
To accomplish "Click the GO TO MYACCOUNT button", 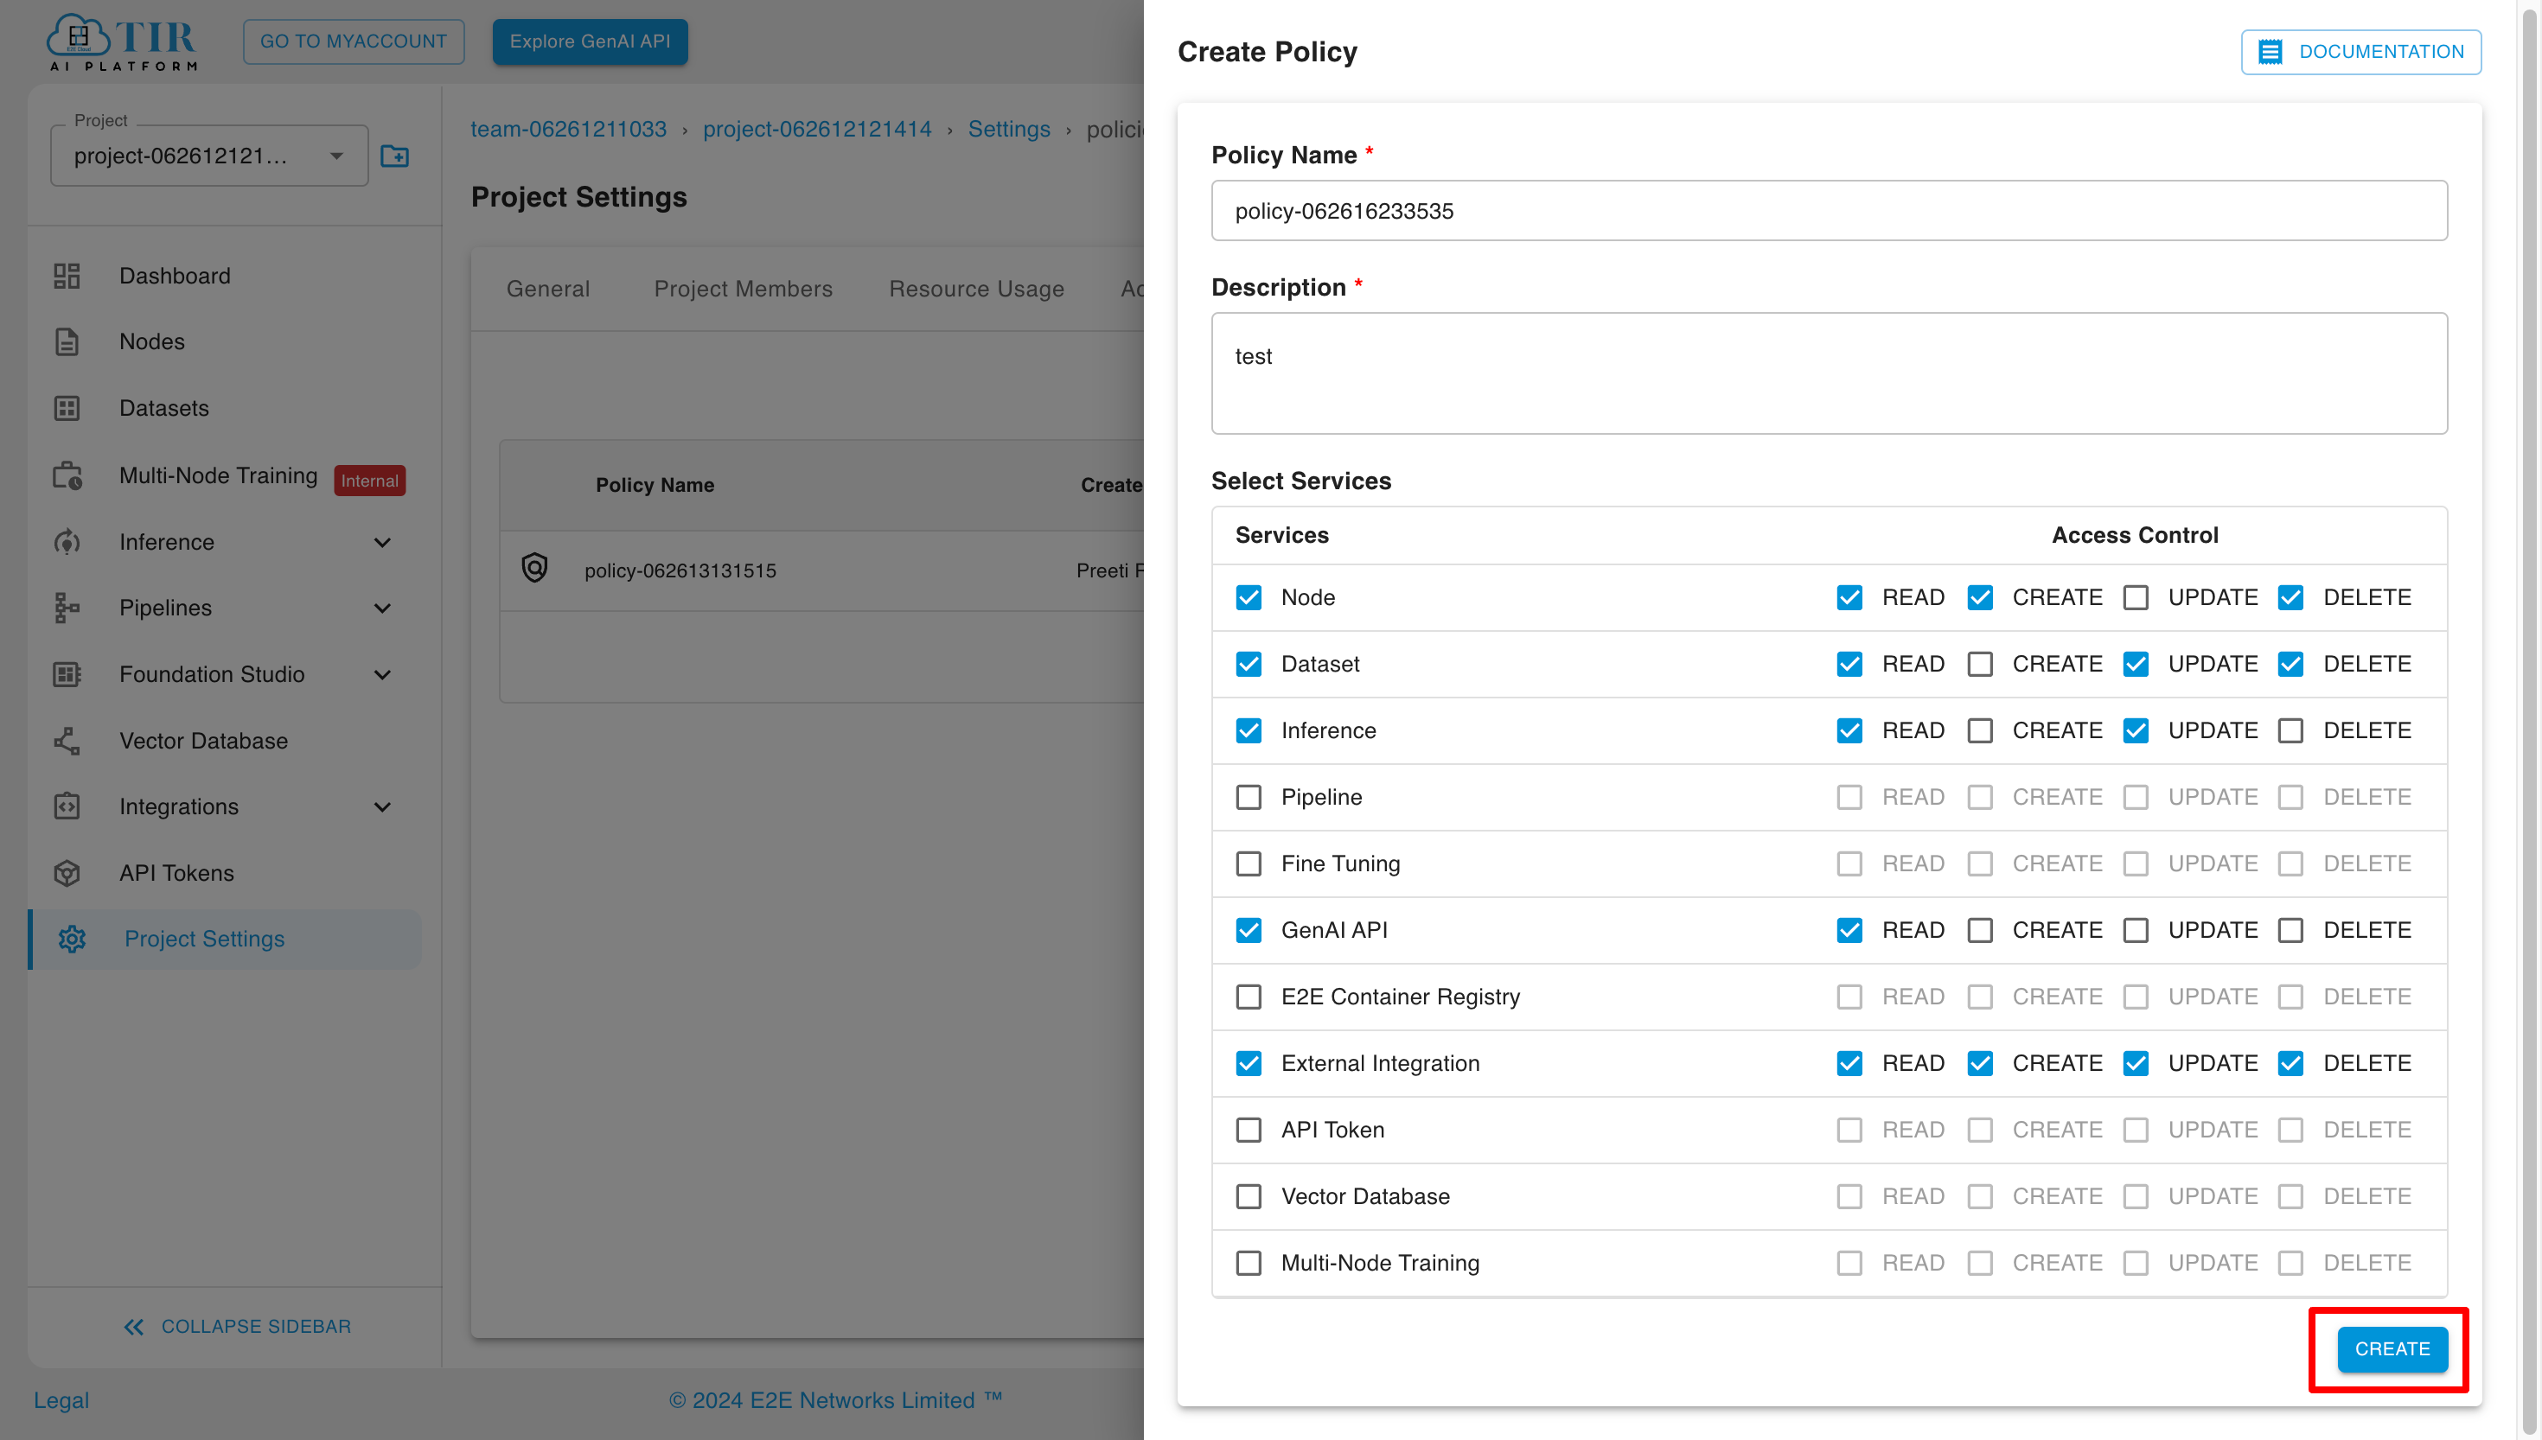I will click(x=353, y=41).
